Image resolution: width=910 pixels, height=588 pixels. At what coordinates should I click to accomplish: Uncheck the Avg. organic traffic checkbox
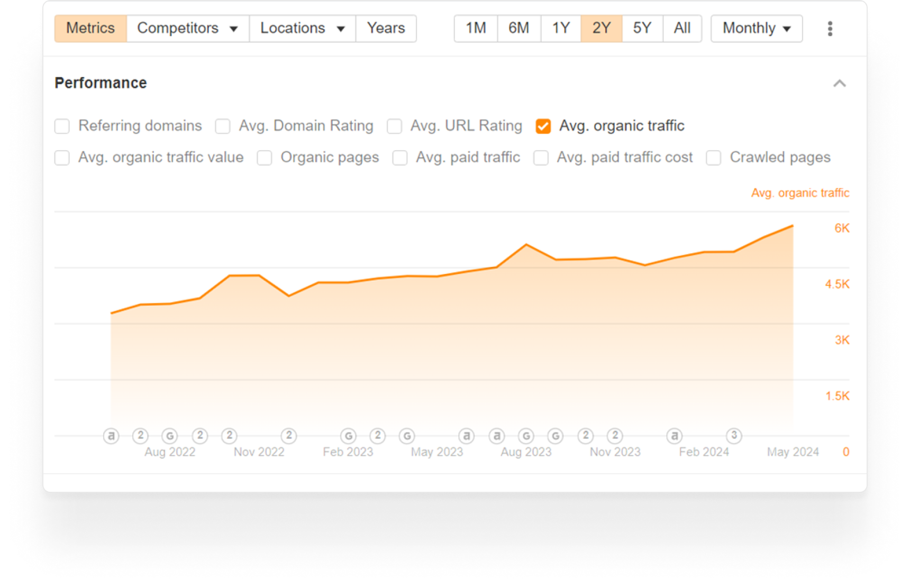click(x=543, y=126)
